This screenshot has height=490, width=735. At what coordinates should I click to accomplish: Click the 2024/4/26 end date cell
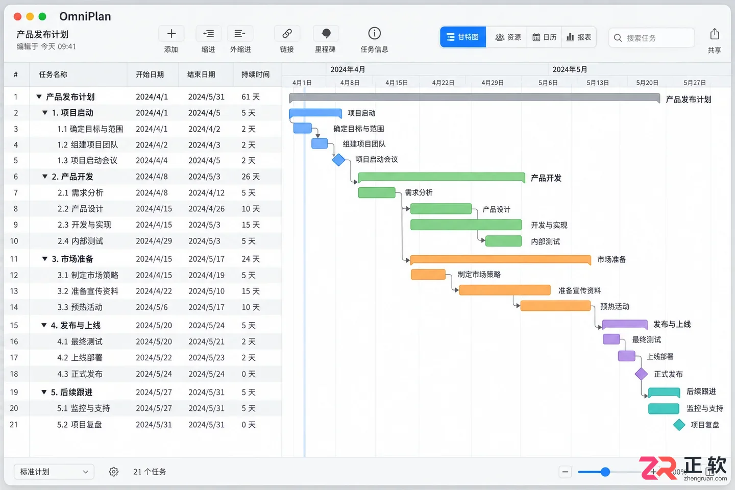coord(206,209)
